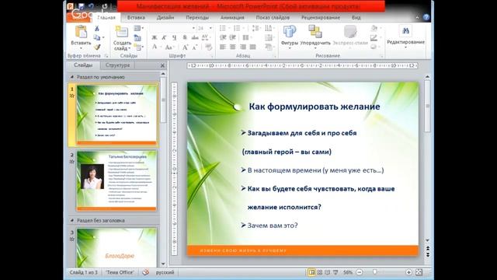Click the Copy icon in Буфер обмена
Screen dimensions: 497x280
[97, 38]
